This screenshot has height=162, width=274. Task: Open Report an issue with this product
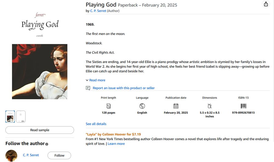(124, 88)
